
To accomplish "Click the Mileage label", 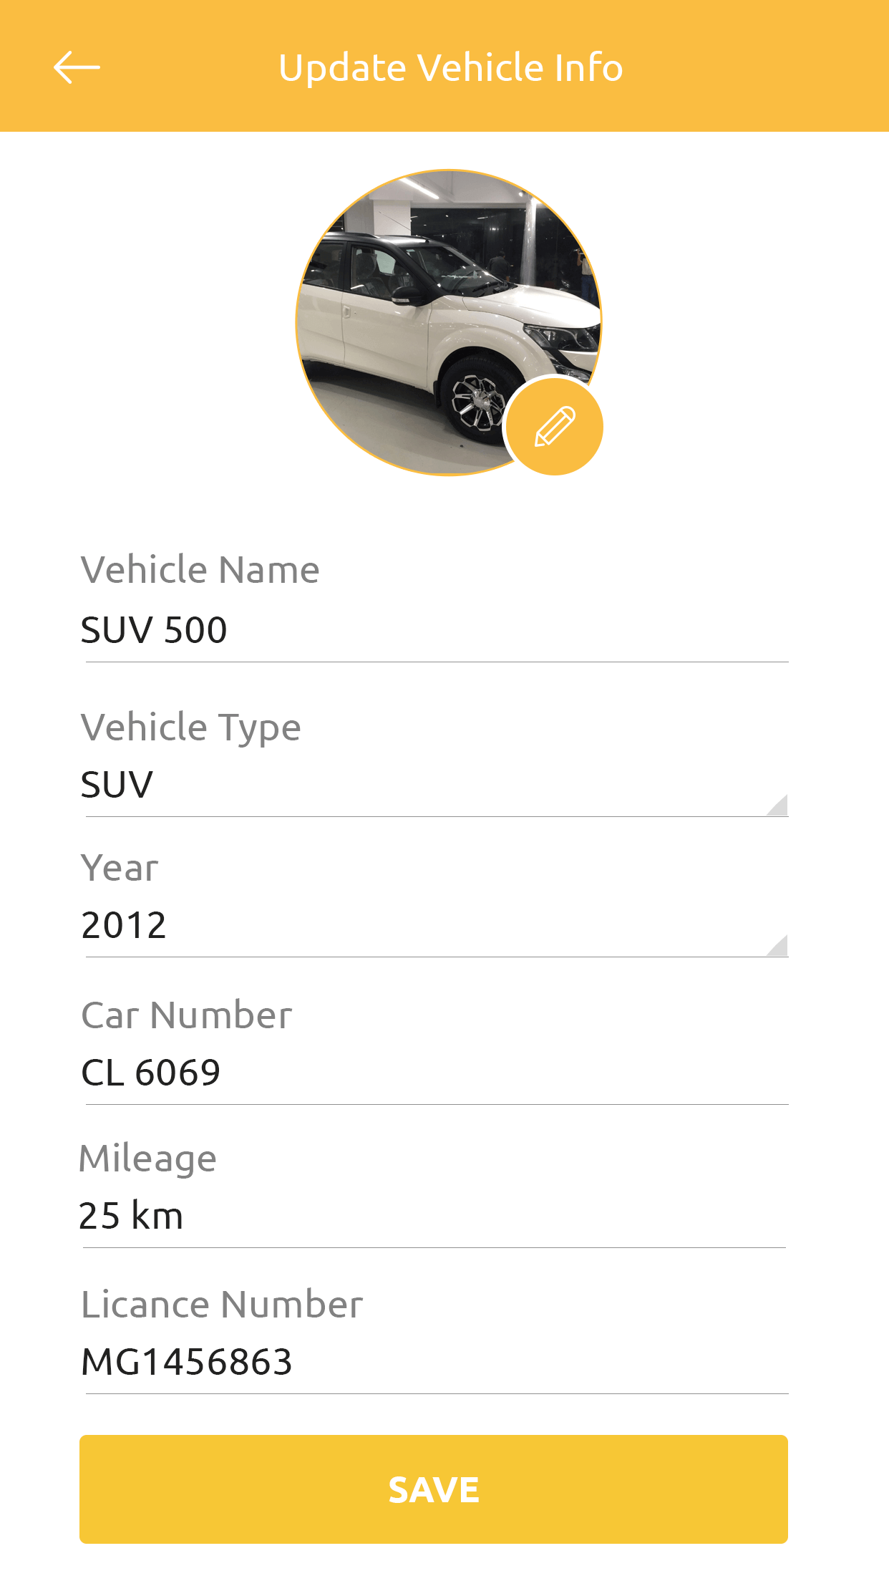I will pos(147,1159).
